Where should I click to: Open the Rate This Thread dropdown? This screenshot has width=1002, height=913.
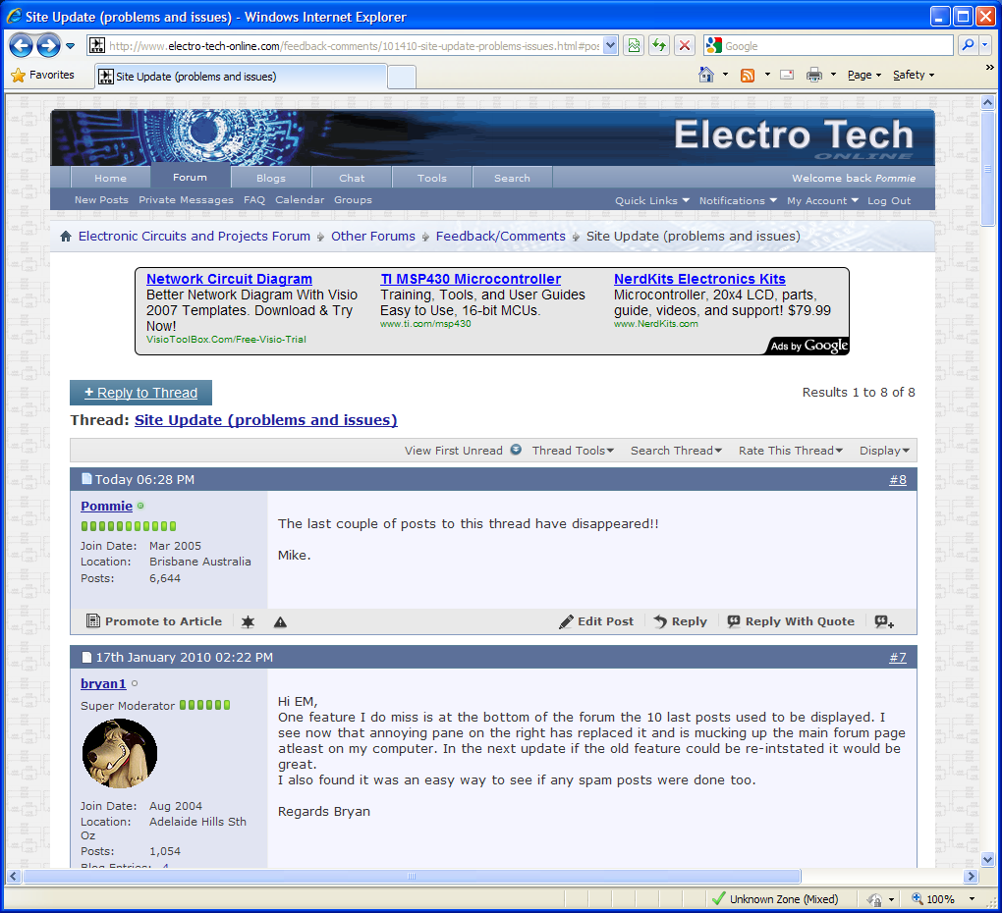coord(791,450)
